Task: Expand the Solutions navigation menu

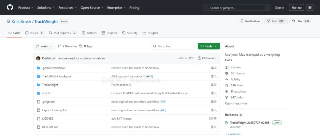Action: pyautogui.click(x=46, y=7)
